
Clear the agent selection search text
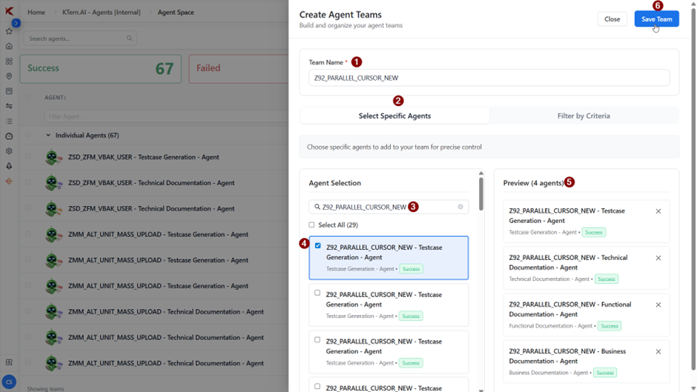click(460, 207)
